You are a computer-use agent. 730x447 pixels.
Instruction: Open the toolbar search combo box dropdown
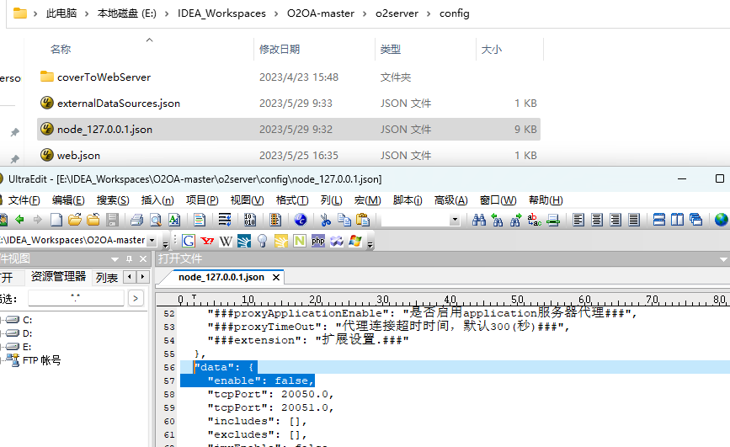[x=455, y=220]
